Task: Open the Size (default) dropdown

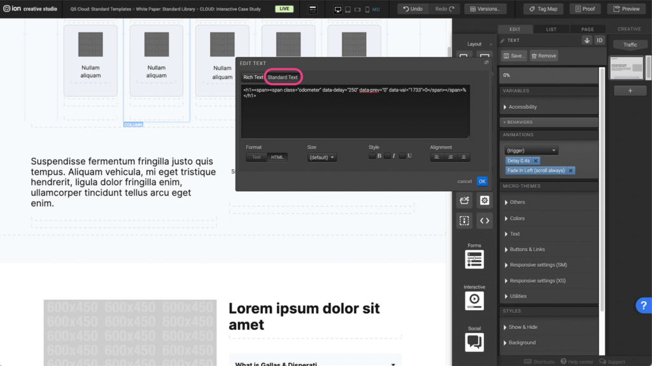Action: tap(322, 157)
